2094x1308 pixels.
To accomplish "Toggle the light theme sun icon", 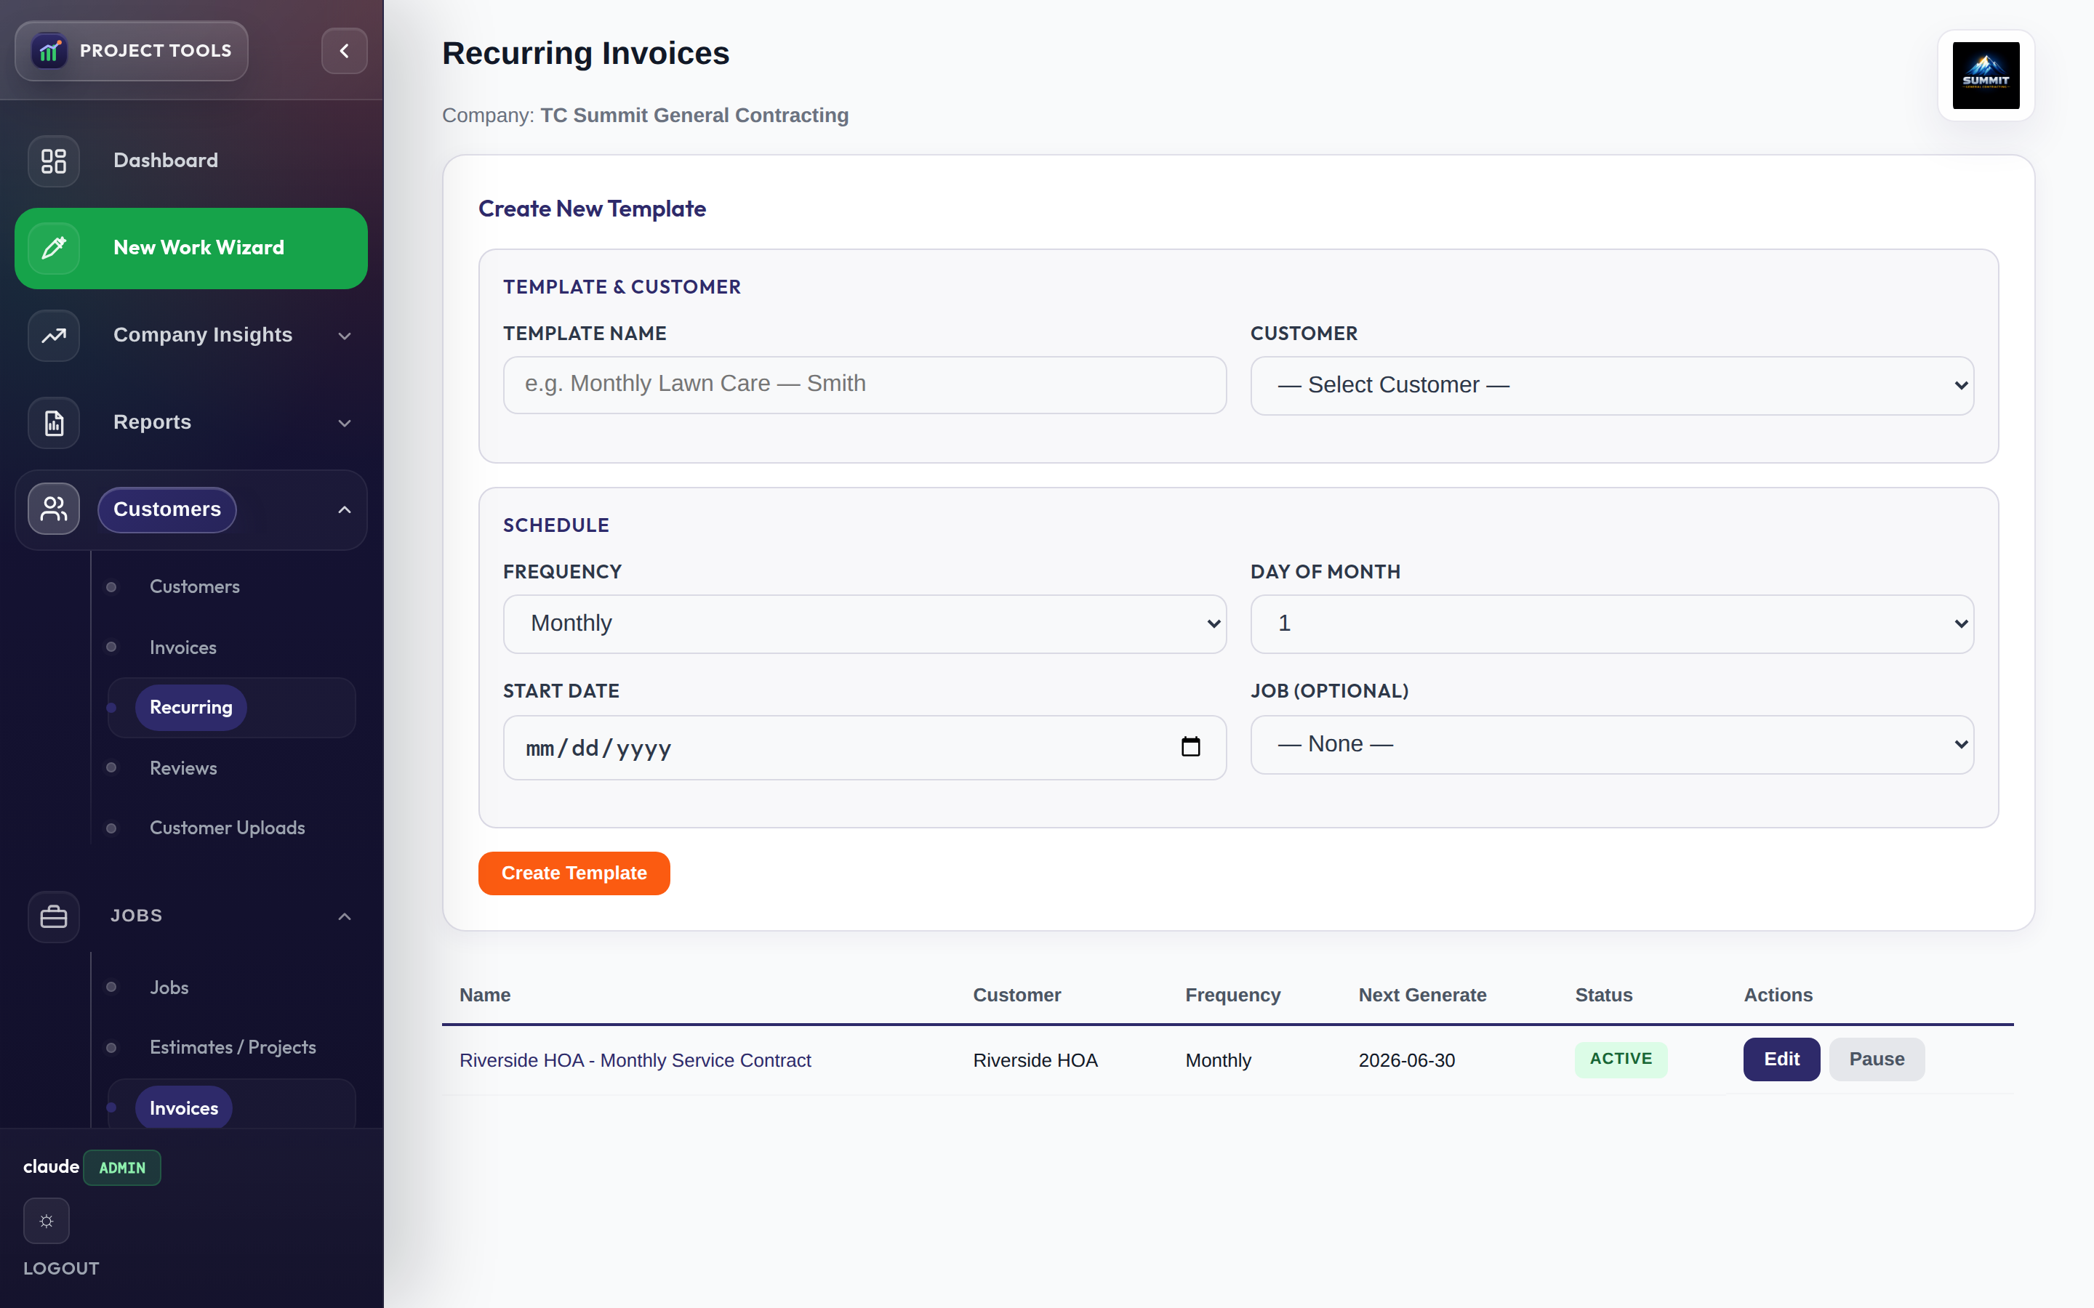I will coord(47,1221).
